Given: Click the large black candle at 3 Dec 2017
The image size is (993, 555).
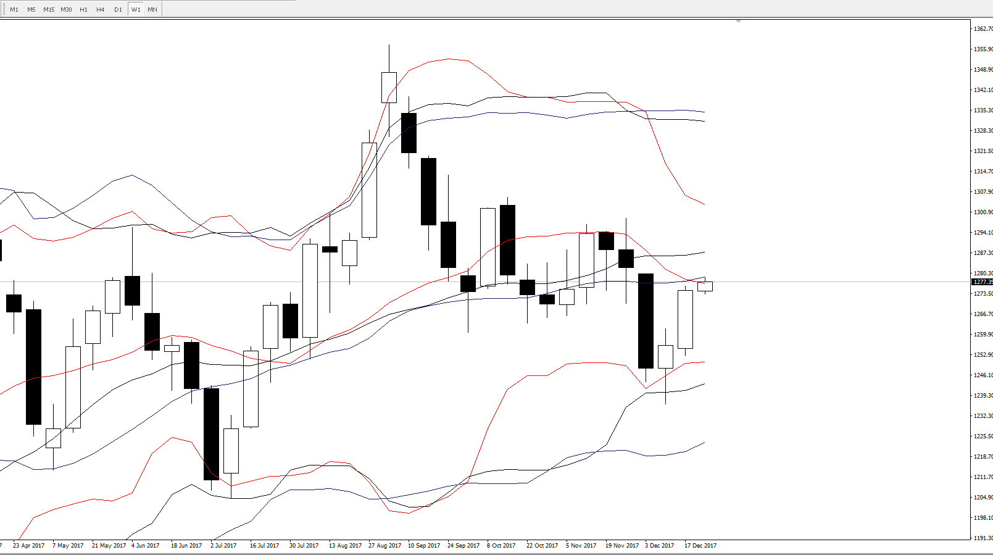Looking at the screenshot, I should [x=646, y=321].
